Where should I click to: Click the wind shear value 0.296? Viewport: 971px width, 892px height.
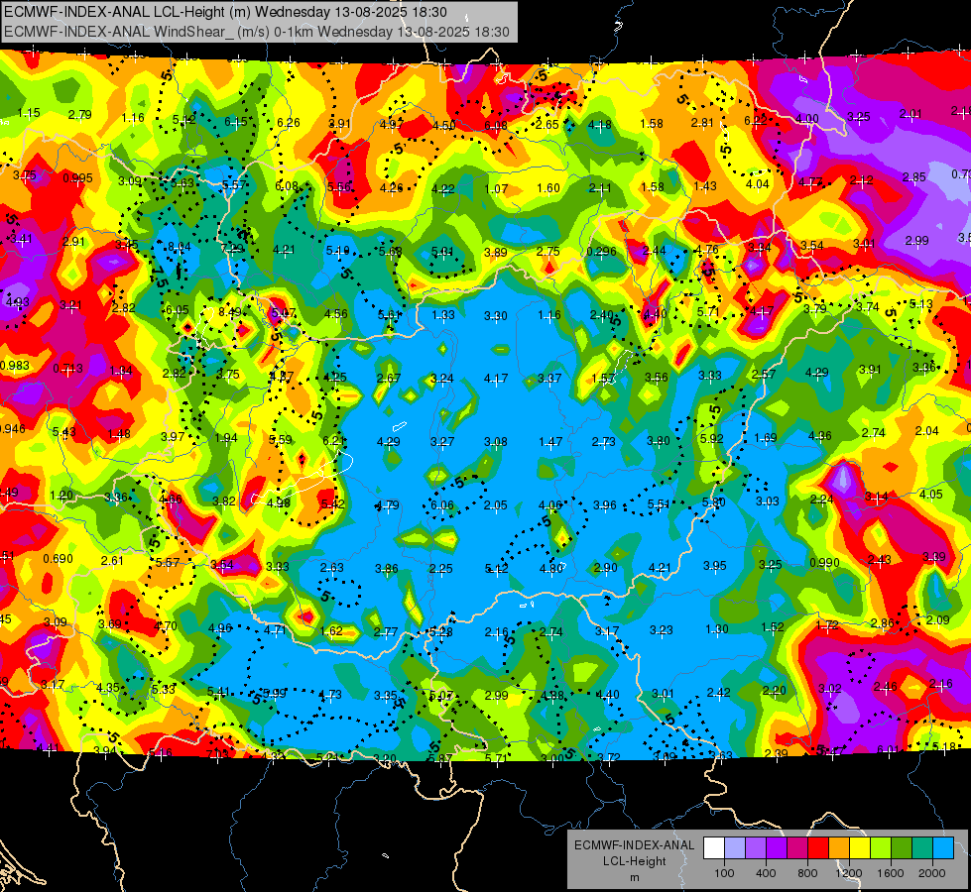[601, 252]
